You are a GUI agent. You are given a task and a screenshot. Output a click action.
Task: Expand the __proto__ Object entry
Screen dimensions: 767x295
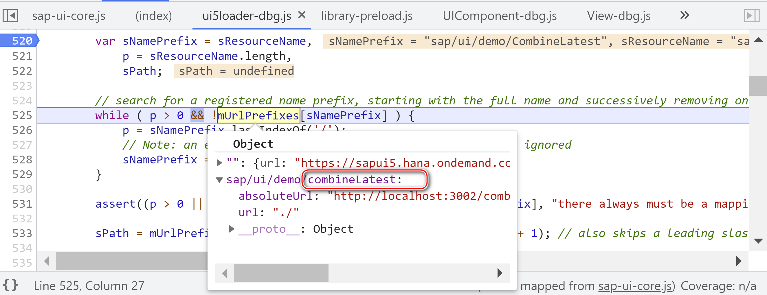[231, 229]
